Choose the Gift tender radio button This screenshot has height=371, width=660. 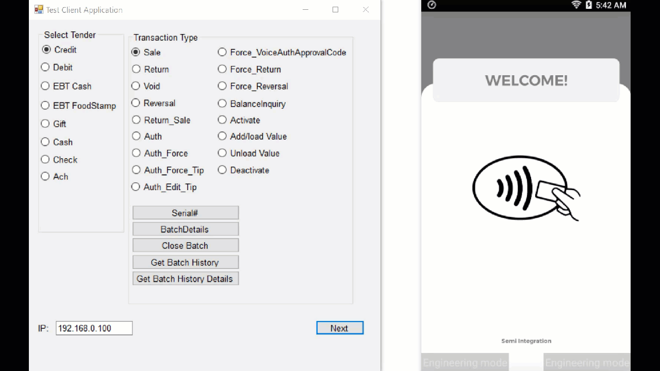(x=45, y=124)
